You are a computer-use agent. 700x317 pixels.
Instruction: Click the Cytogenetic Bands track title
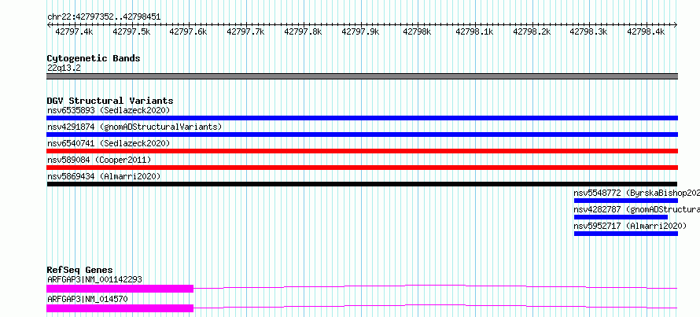(94, 58)
